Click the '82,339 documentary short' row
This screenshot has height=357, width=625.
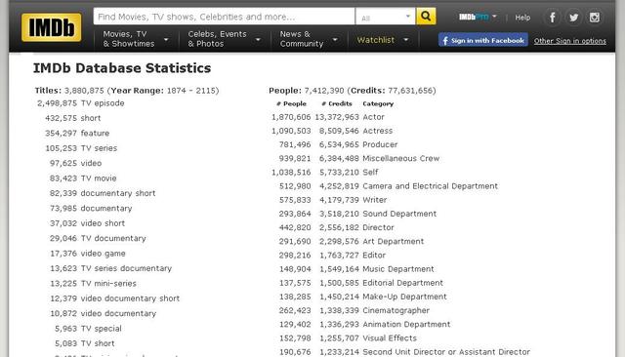coord(103,193)
